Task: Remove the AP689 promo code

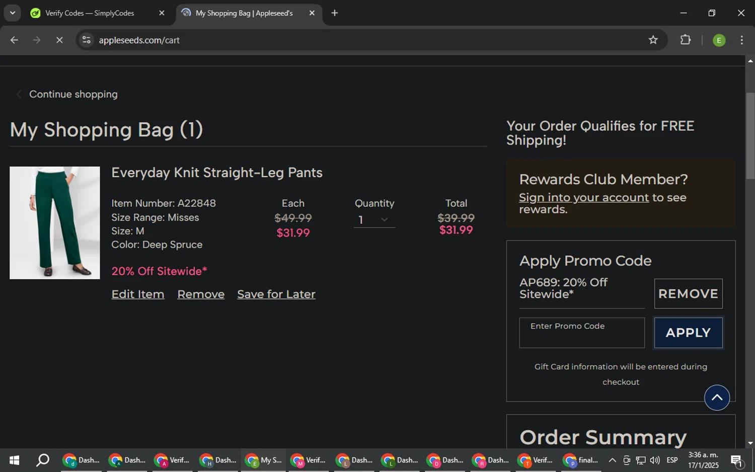Action: [x=688, y=293]
